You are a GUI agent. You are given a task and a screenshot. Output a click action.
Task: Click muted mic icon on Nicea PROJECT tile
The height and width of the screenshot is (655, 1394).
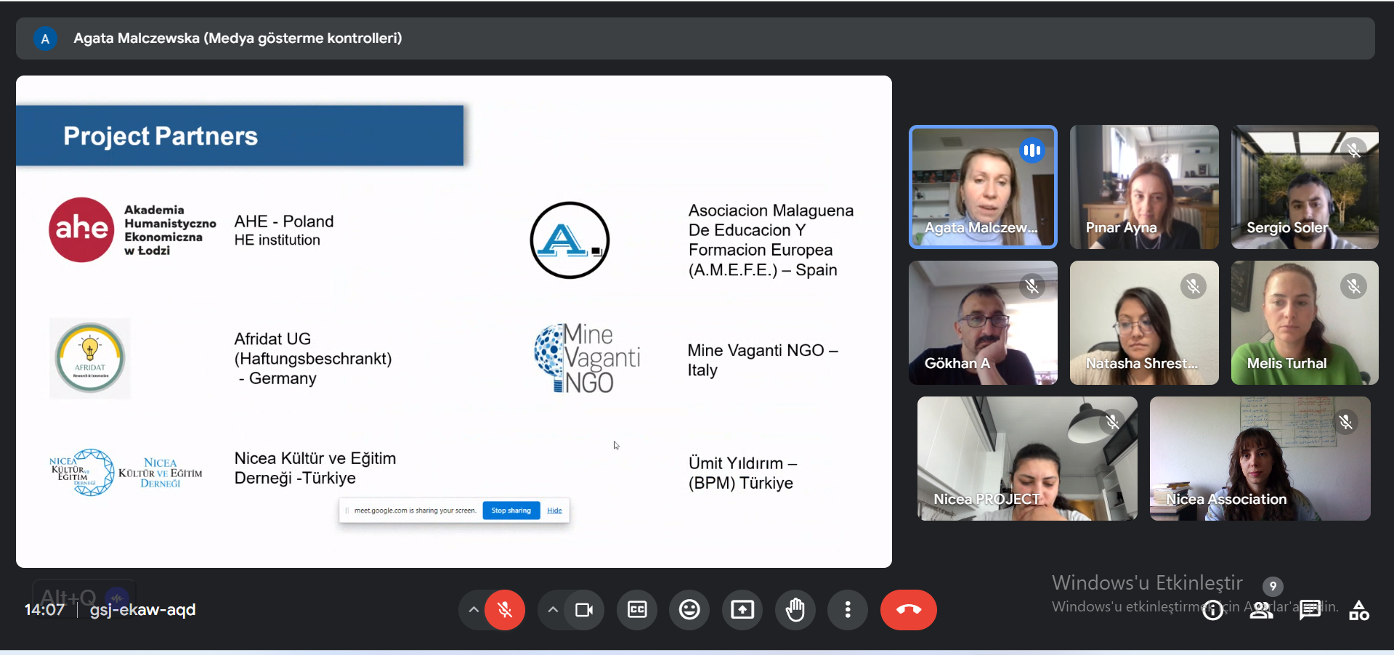tap(1112, 422)
